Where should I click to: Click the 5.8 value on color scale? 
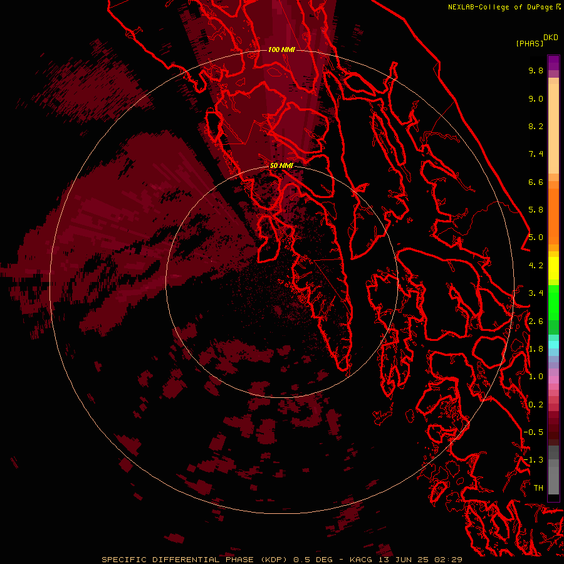(x=536, y=210)
